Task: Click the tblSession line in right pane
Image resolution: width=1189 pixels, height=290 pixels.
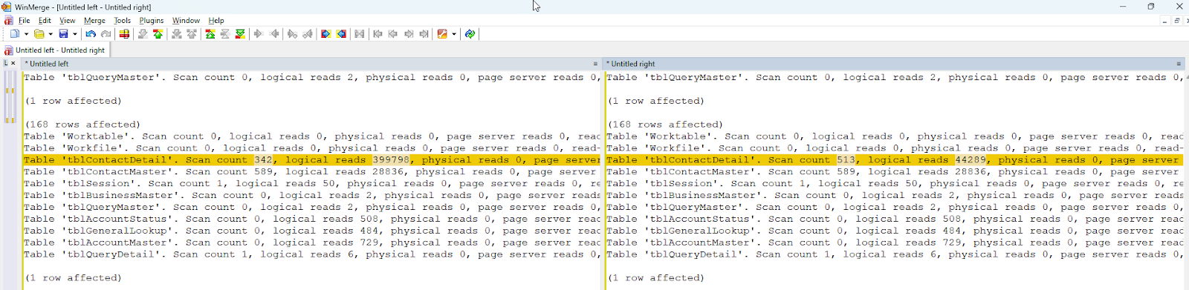Action: 895,184
